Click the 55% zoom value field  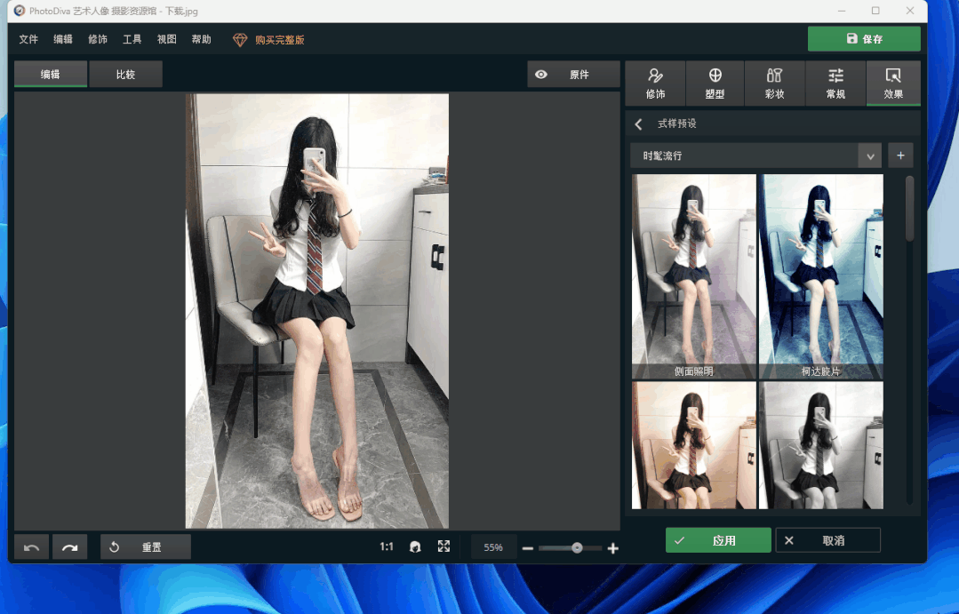pos(493,547)
